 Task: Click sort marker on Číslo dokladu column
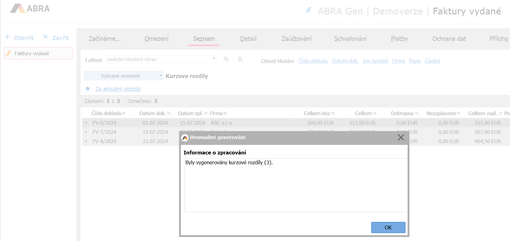coord(124,113)
